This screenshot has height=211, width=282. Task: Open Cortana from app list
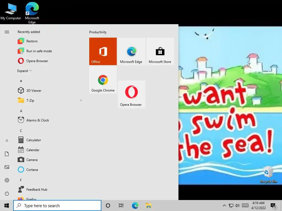coord(50,170)
